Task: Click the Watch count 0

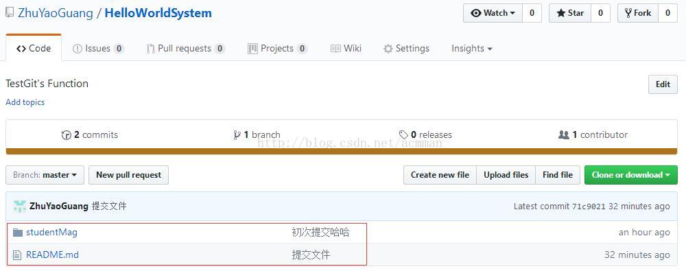Action: (532, 13)
